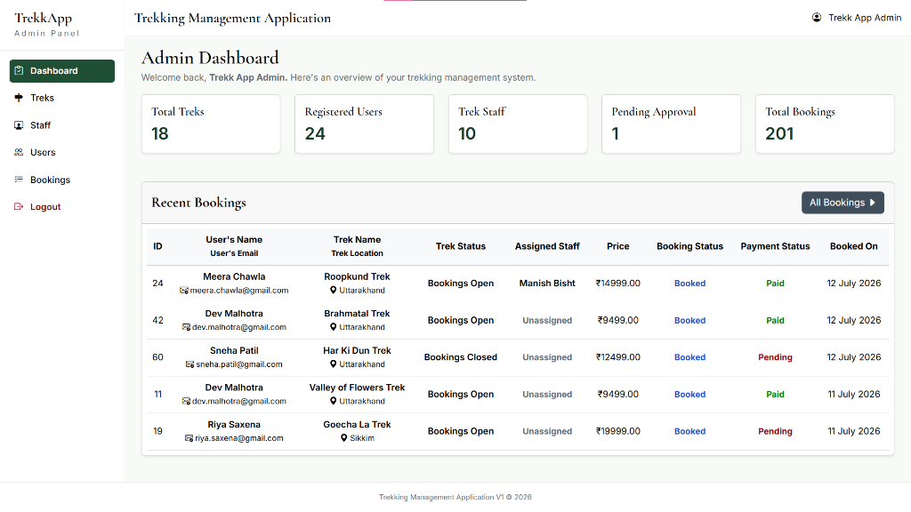Click the Assigned Staff column header
The width and height of the screenshot is (911, 512).
(547, 246)
